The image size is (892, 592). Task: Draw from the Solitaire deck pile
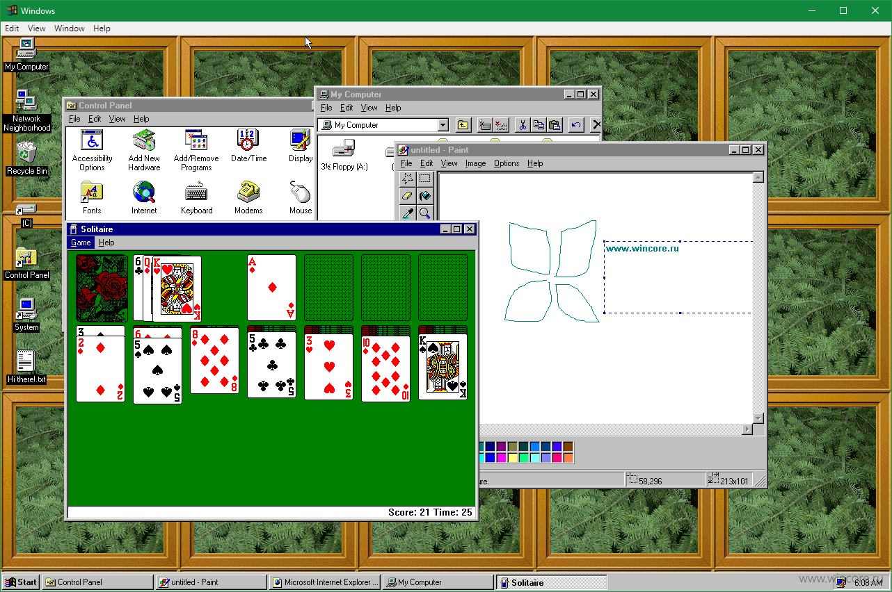tap(102, 288)
